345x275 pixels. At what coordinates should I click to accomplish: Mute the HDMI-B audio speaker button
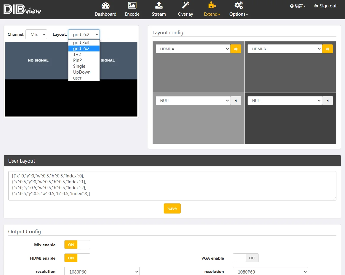click(328, 49)
